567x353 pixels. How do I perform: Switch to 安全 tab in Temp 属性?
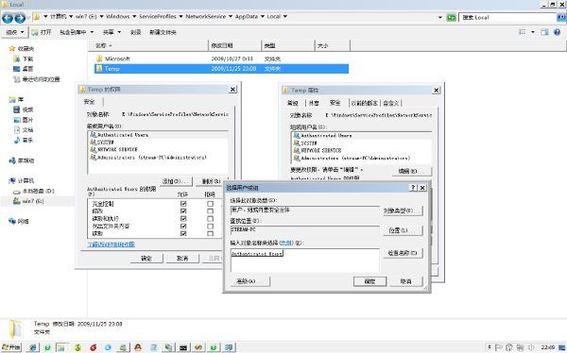point(335,103)
